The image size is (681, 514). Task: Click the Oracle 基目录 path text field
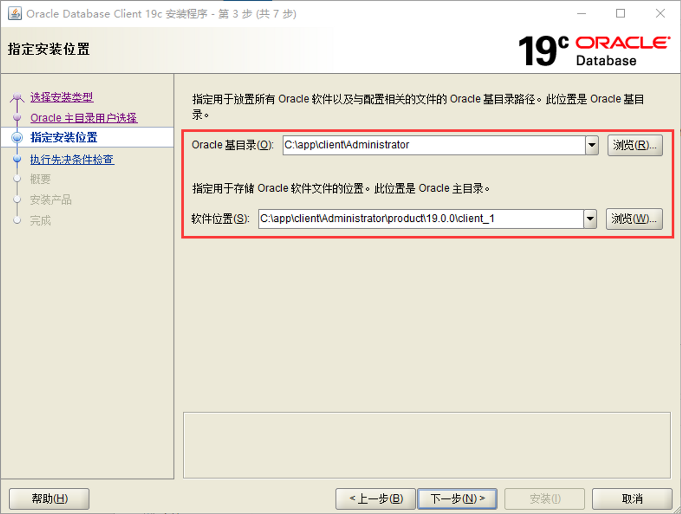tap(434, 145)
